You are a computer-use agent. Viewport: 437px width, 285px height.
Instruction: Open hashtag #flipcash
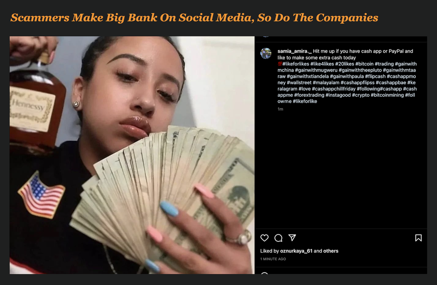click(375, 76)
